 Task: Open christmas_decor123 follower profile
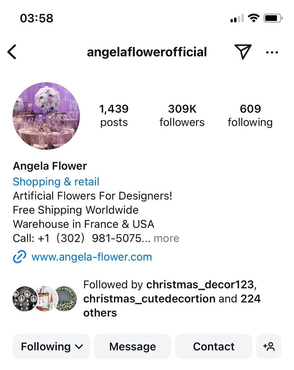[200, 285]
